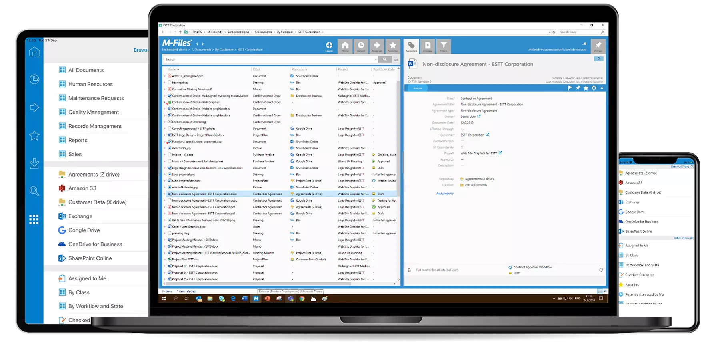Open the M-Files search box dropdown arrow
This screenshot has height=357, width=720.
pos(375,59)
